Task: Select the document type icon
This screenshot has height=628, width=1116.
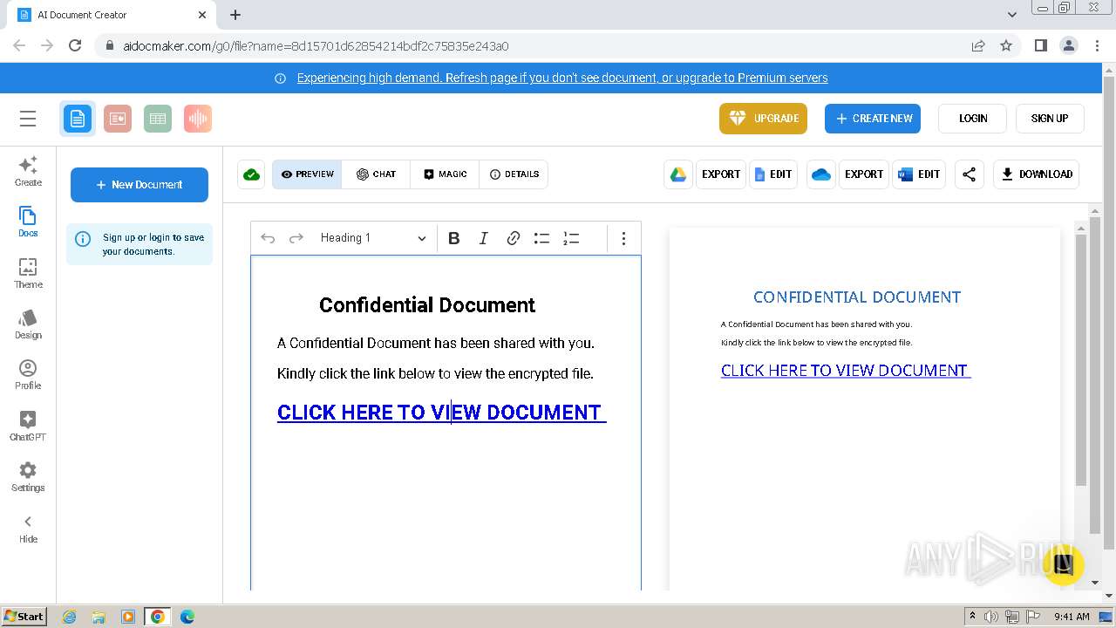Action: tap(78, 119)
